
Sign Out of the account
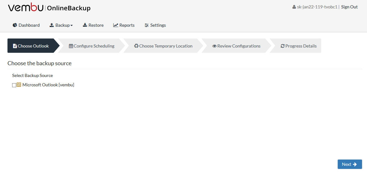coord(349,7)
